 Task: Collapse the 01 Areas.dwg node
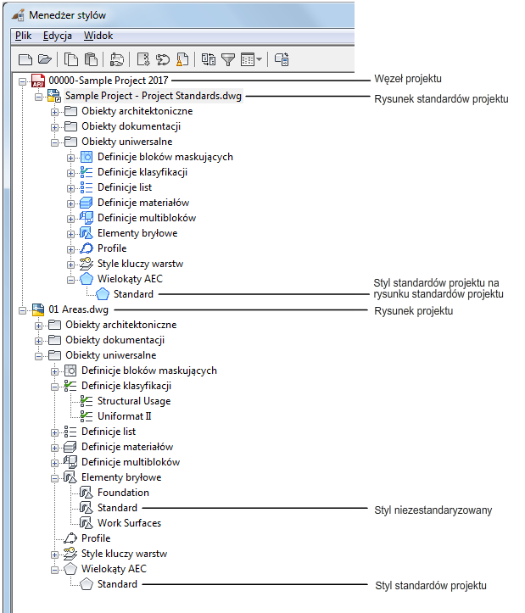point(22,311)
